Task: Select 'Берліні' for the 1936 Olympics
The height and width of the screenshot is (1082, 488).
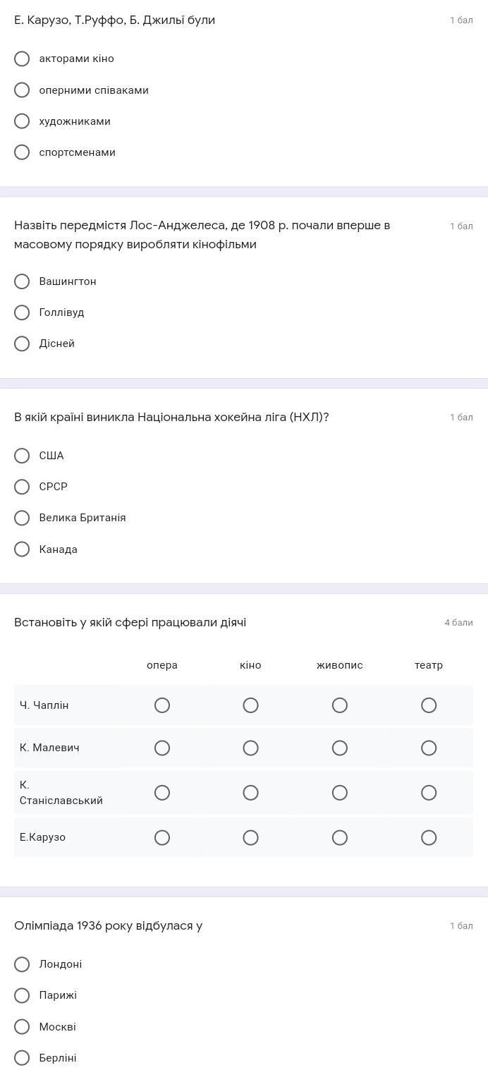Action: pyautogui.click(x=22, y=1058)
